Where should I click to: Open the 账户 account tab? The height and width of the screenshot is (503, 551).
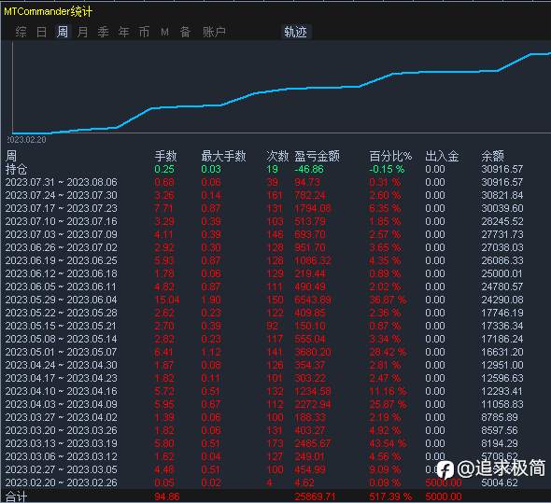(214, 32)
